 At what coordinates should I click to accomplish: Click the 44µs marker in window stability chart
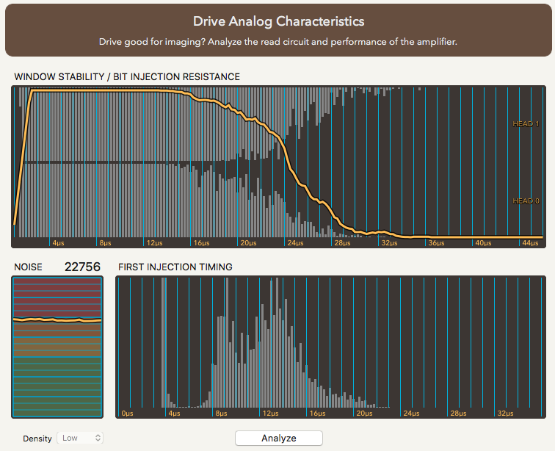point(530,242)
